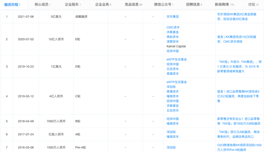Click Kamet Capital investor text
The height and width of the screenshot is (153, 264).
pos(176,46)
